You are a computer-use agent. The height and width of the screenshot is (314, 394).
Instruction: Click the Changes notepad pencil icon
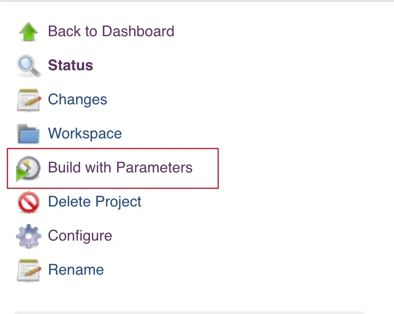pos(29,100)
